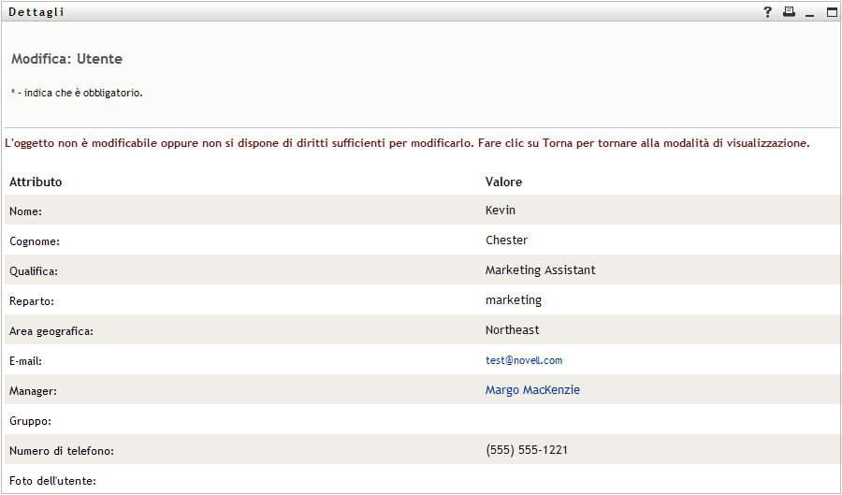Click the phone number (555) 555-1221

[527, 450]
